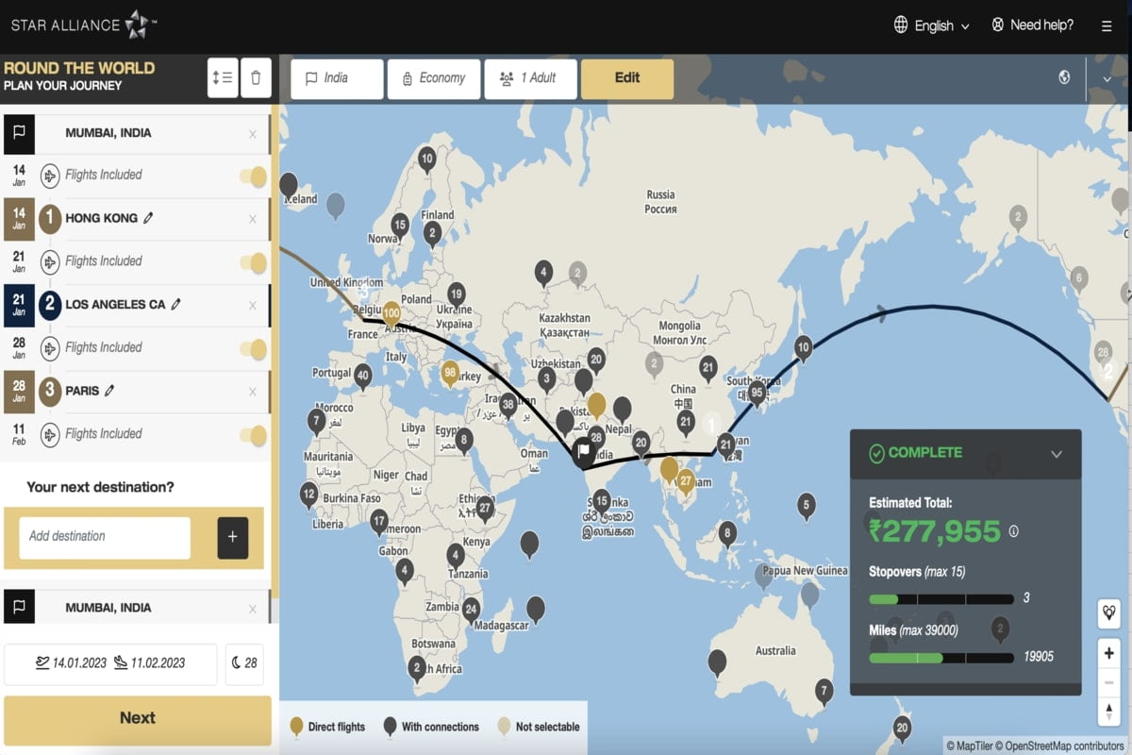Click the Paris stop number 3 badge

(51, 391)
